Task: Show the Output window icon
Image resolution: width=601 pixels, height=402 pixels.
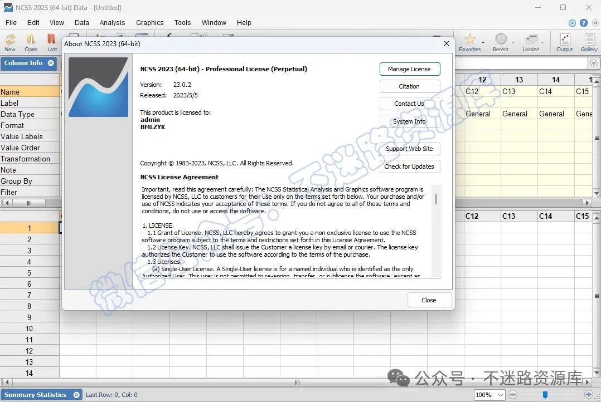Action: click(x=565, y=42)
